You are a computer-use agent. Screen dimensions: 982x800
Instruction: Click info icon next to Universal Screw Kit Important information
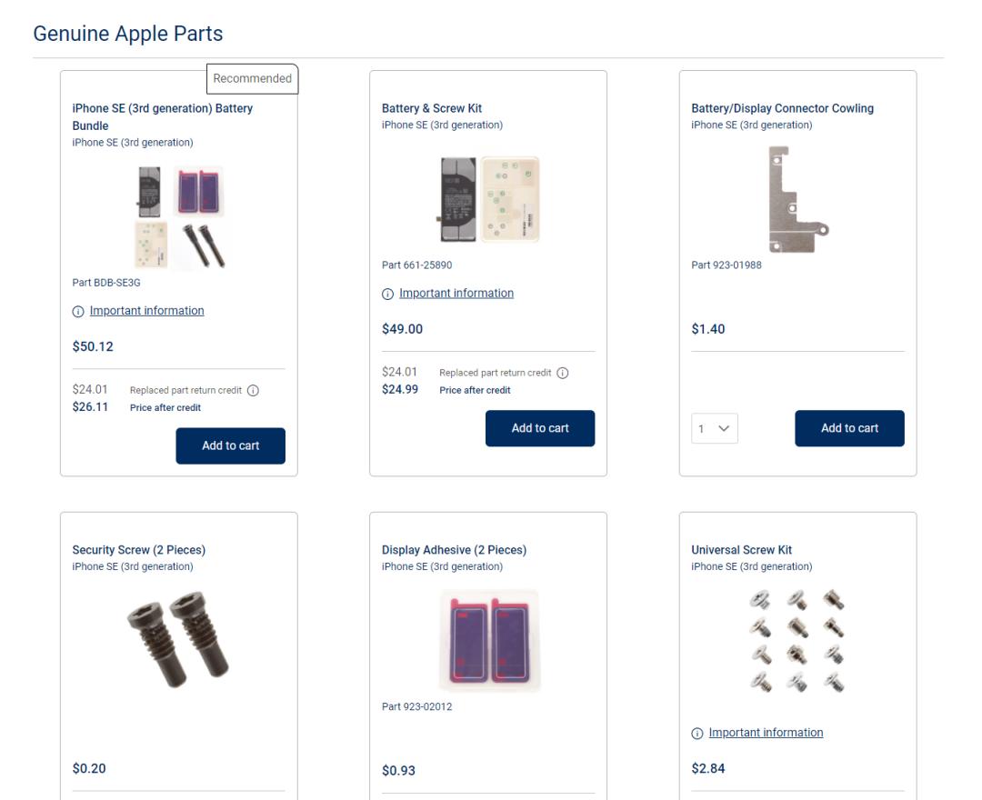tap(697, 733)
